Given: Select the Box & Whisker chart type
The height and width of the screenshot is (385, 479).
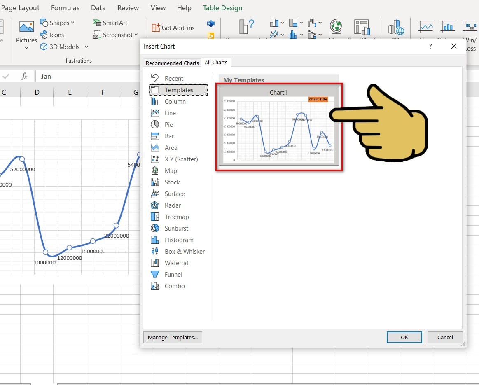Looking at the screenshot, I should [x=184, y=251].
